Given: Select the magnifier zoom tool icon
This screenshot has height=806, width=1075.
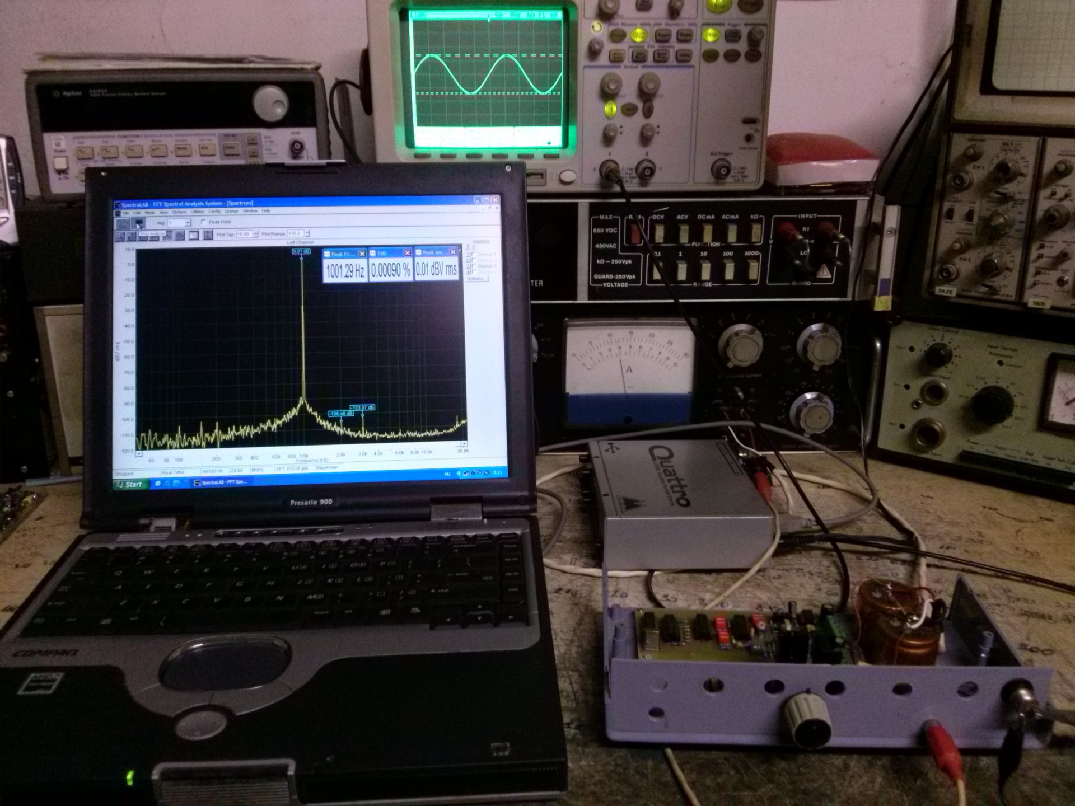Looking at the screenshot, I should (120, 236).
